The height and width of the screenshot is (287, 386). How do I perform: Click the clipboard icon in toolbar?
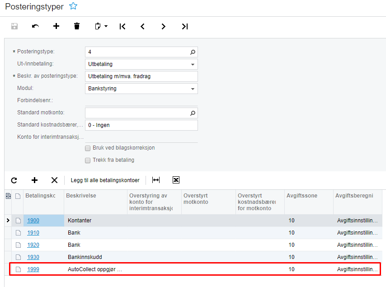pyautogui.click(x=98, y=26)
